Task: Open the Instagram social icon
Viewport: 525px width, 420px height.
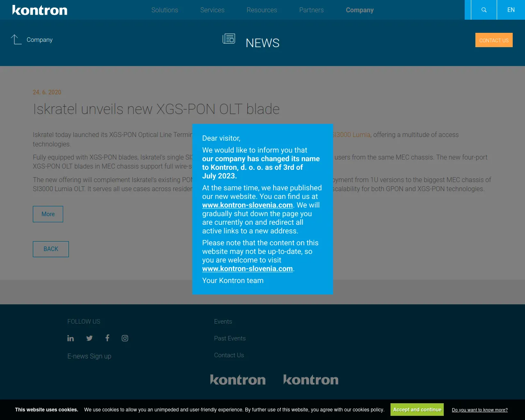Action: click(125, 338)
